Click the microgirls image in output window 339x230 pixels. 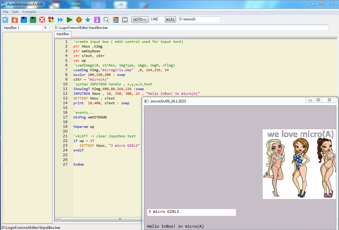pyautogui.click(x=299, y=164)
